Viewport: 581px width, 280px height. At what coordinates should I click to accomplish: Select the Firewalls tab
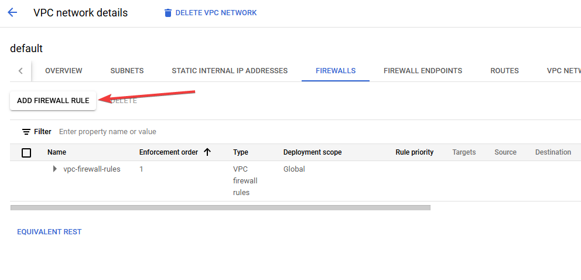click(x=336, y=71)
